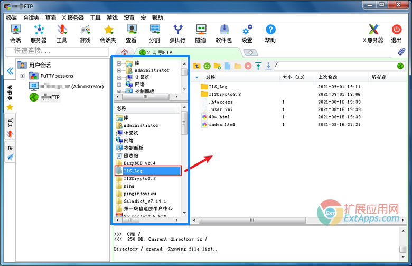Click the FTP log panel scrollbar
The height and width of the screenshot is (266, 412).
click(403, 249)
